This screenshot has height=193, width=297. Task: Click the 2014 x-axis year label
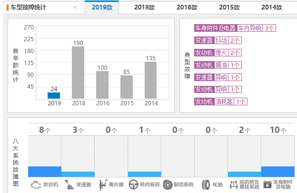(x=151, y=103)
